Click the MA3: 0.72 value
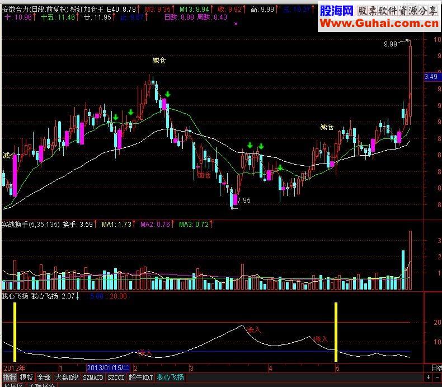 pos(194,224)
